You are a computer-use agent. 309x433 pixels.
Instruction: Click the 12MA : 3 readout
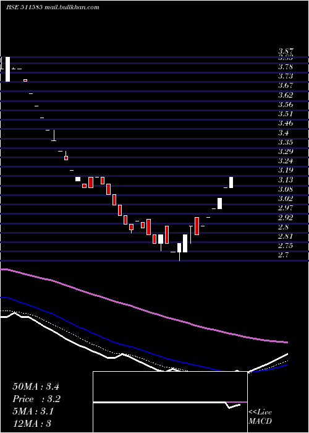coord(32,424)
